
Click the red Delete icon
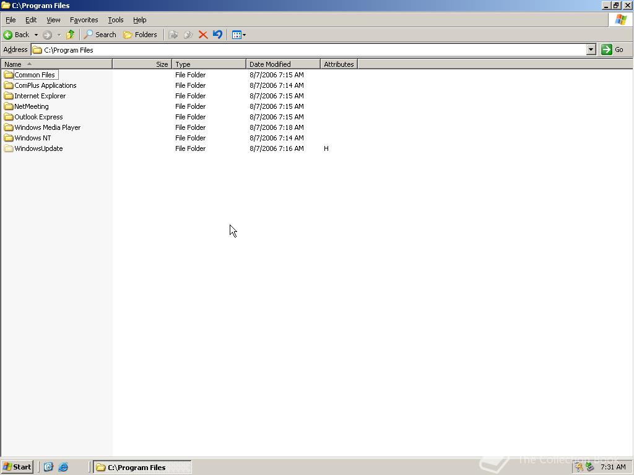point(203,35)
